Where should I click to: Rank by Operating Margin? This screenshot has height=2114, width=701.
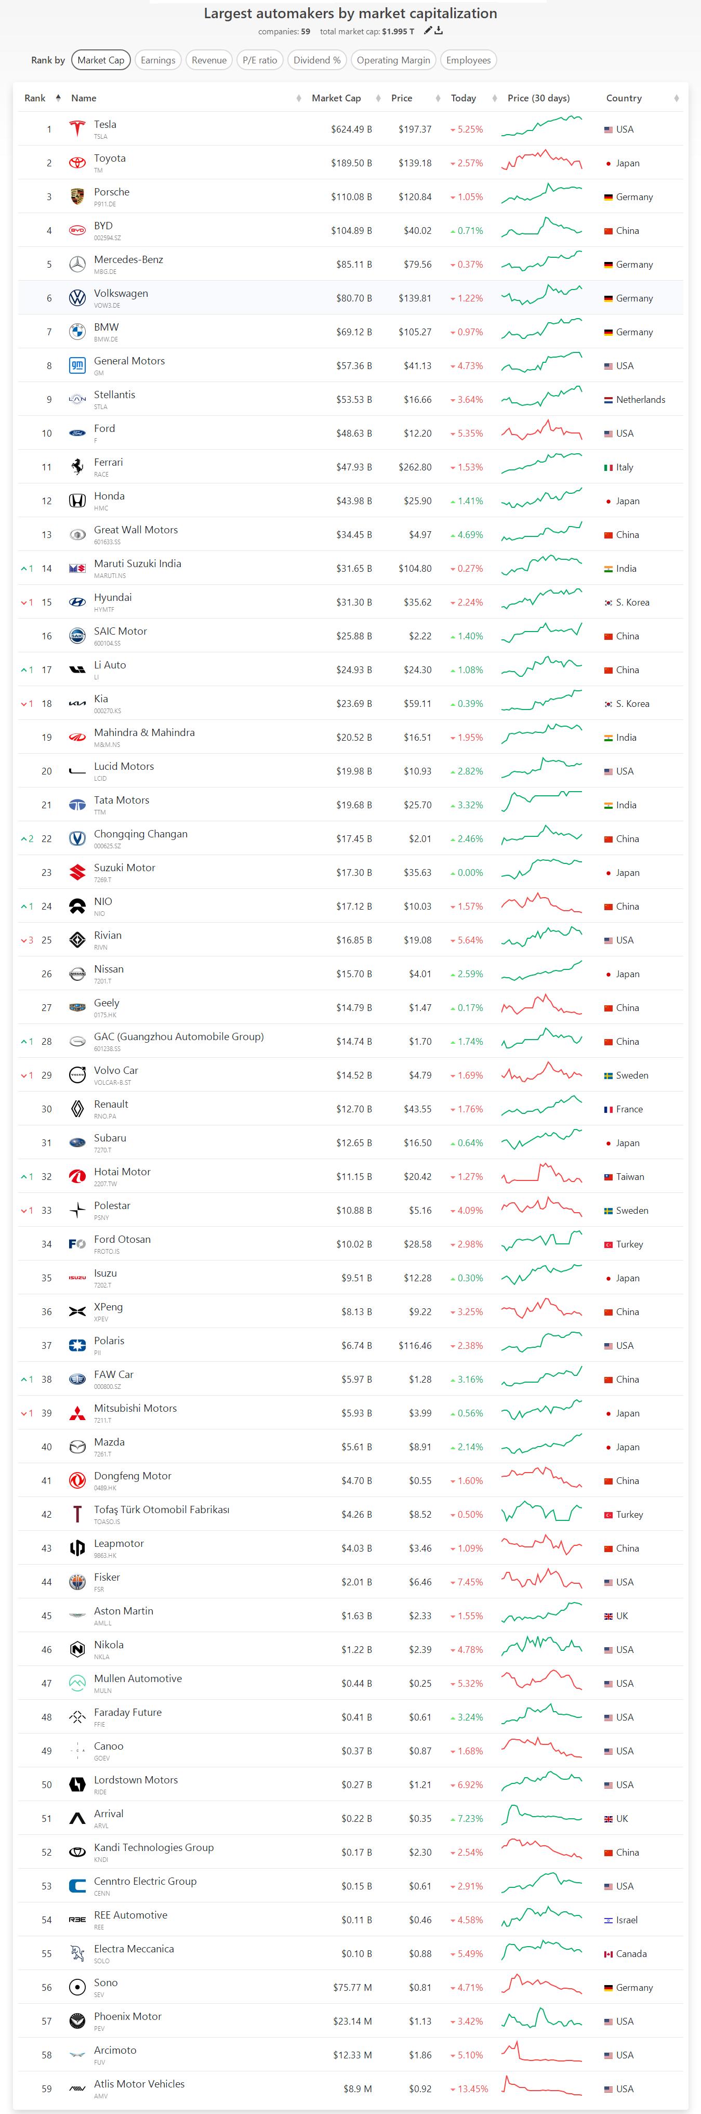(393, 60)
